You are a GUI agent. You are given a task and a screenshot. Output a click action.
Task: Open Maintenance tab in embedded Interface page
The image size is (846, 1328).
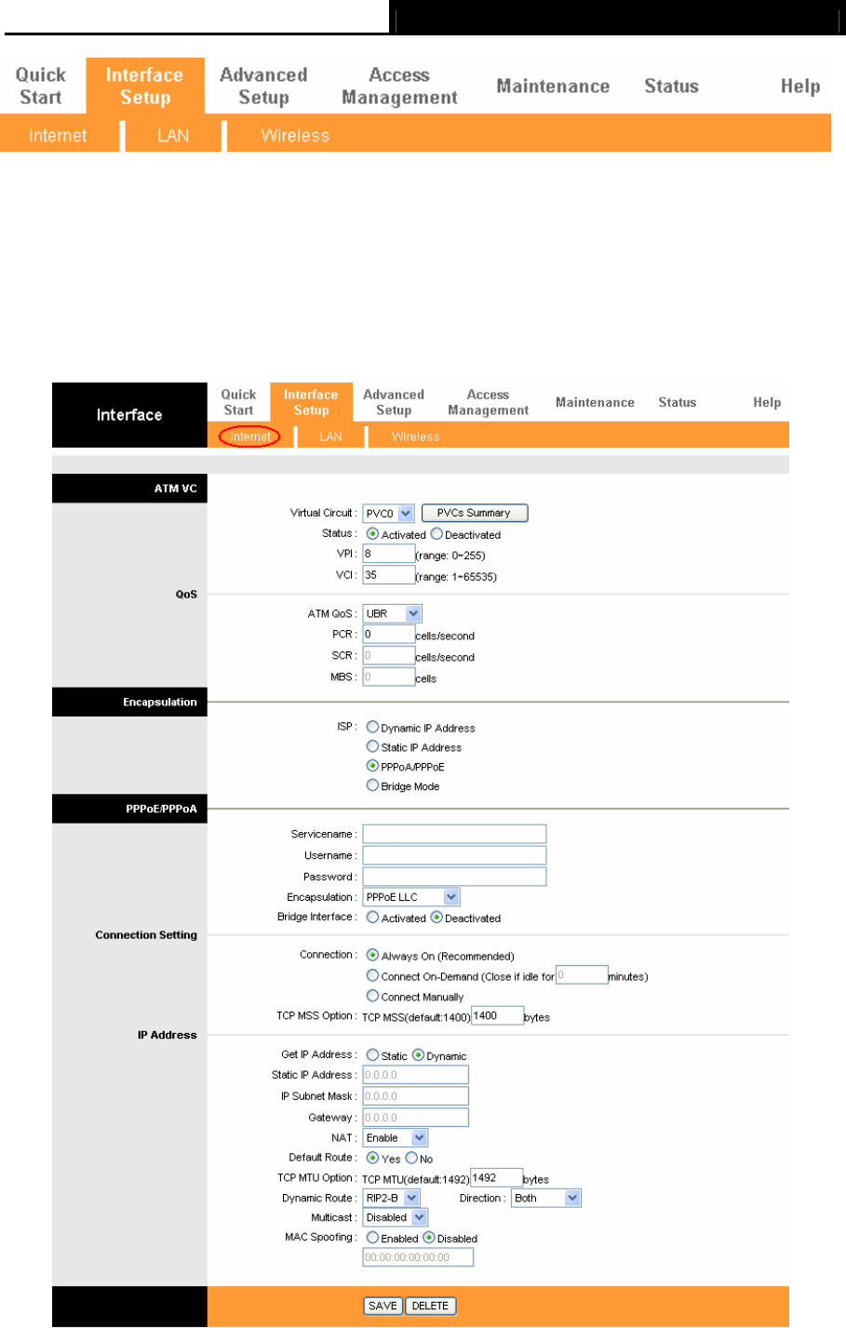pyautogui.click(x=595, y=402)
